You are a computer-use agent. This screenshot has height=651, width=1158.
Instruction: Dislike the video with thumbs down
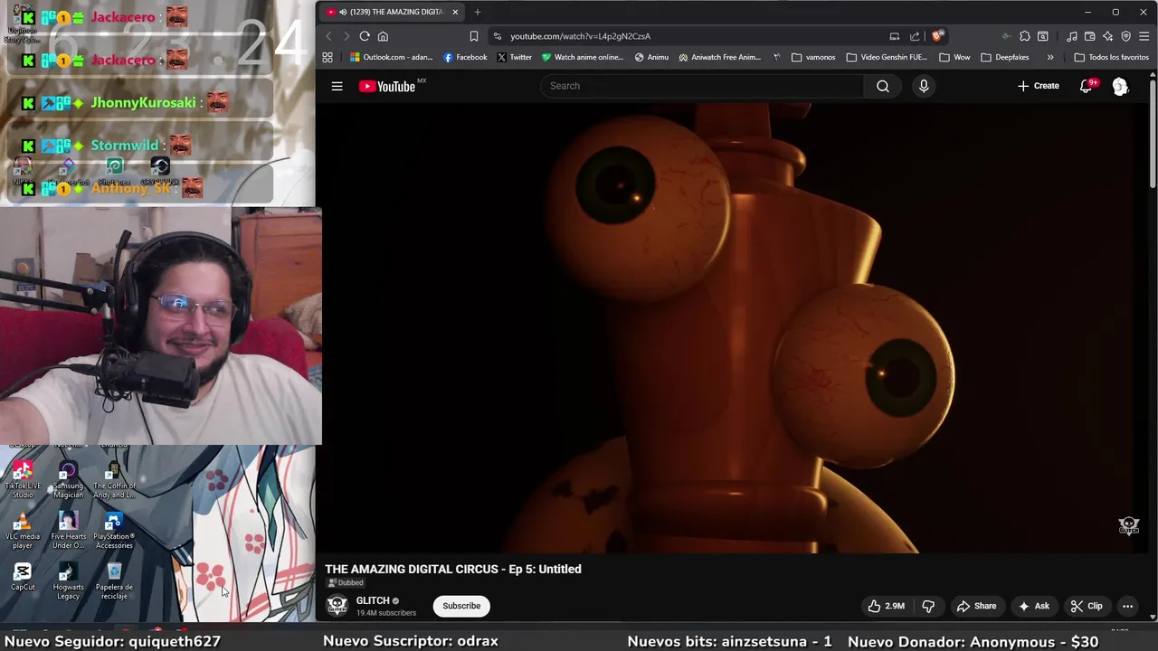[x=927, y=606]
